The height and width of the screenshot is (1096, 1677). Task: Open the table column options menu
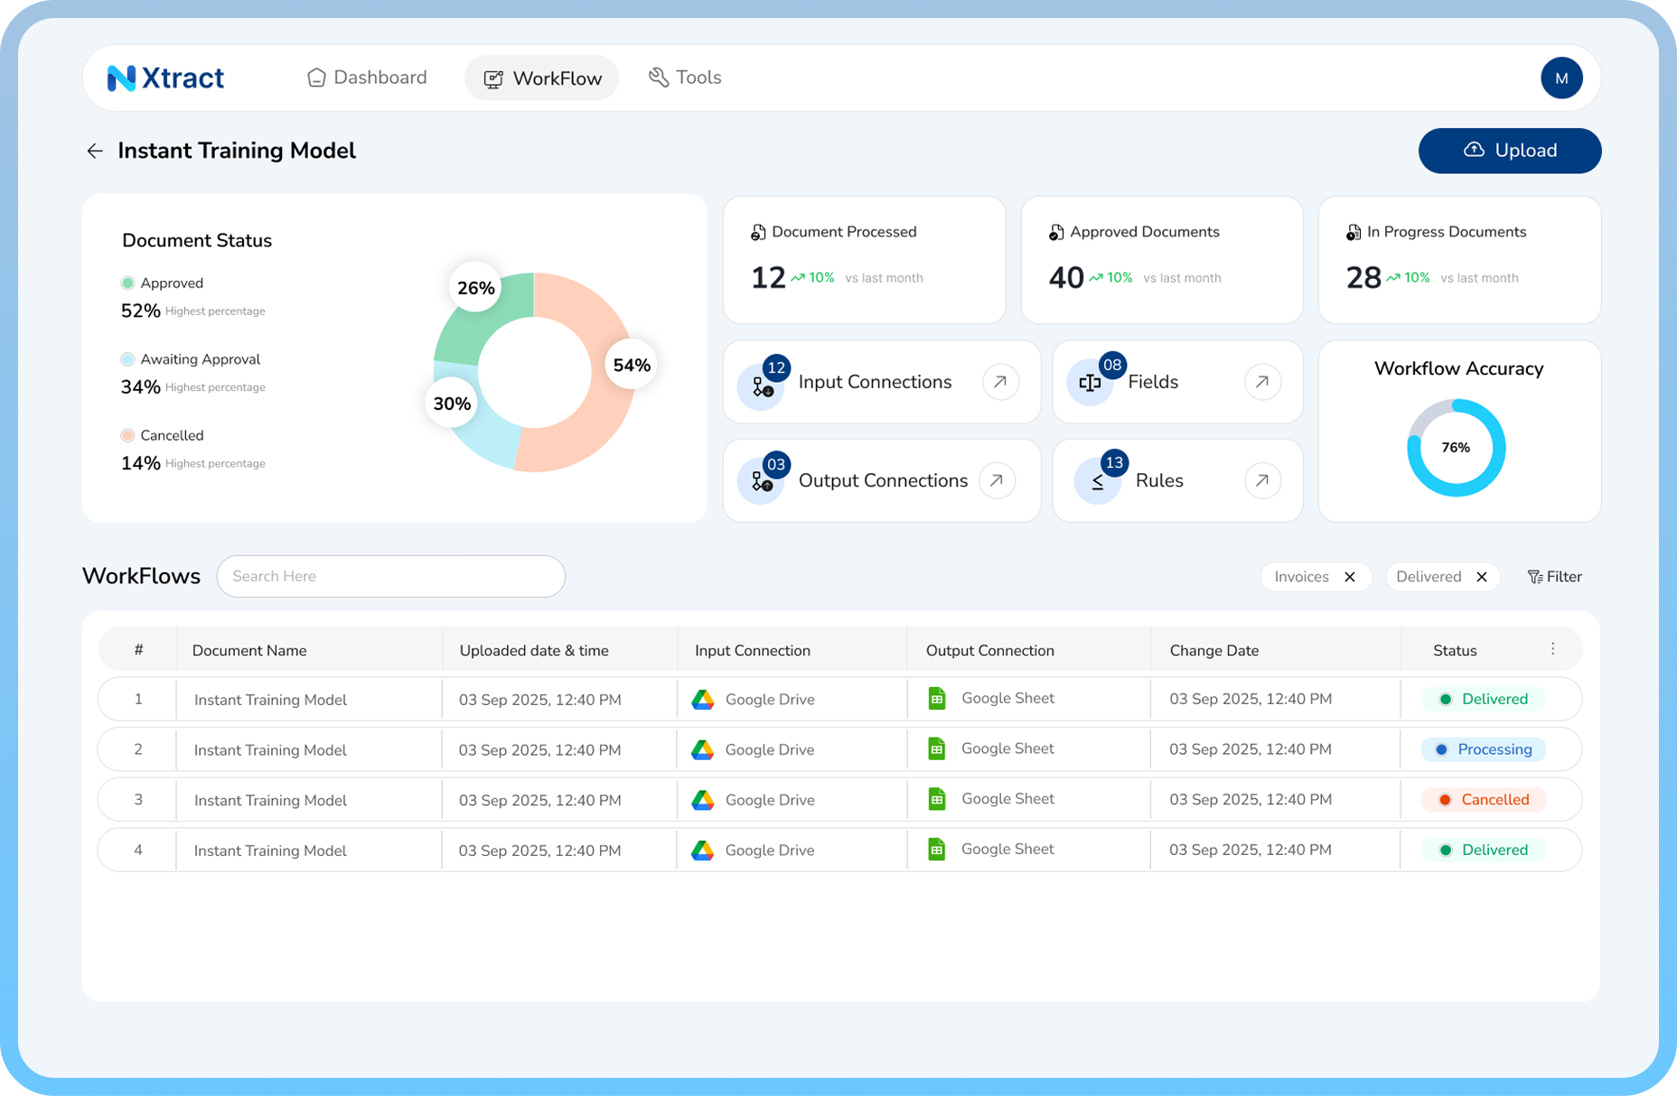click(x=1552, y=649)
